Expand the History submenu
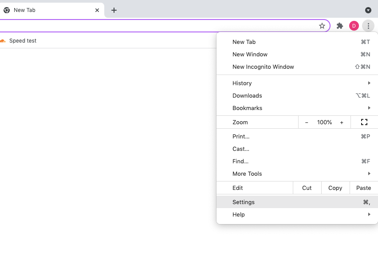Viewport: 378px width, 276px height. coord(297,83)
